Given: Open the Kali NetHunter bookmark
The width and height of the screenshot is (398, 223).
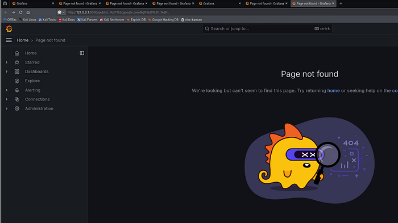Looking at the screenshot, I should 112,19.
